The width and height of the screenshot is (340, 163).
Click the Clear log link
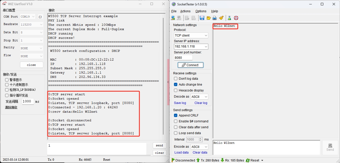201,103
